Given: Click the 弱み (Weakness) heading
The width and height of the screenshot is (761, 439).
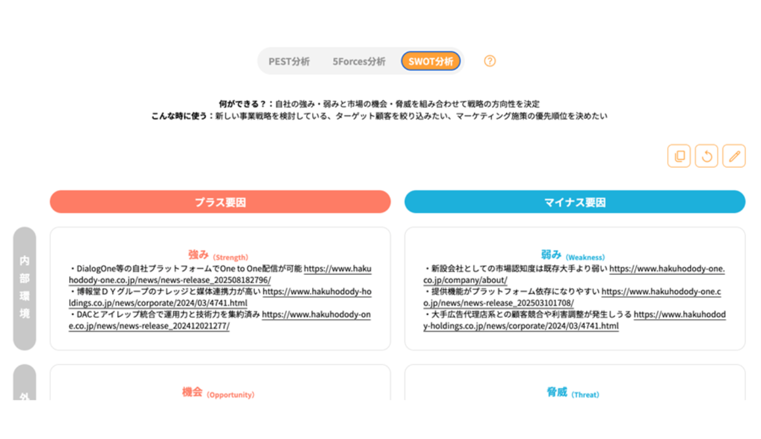Looking at the screenshot, I should click(x=573, y=255).
